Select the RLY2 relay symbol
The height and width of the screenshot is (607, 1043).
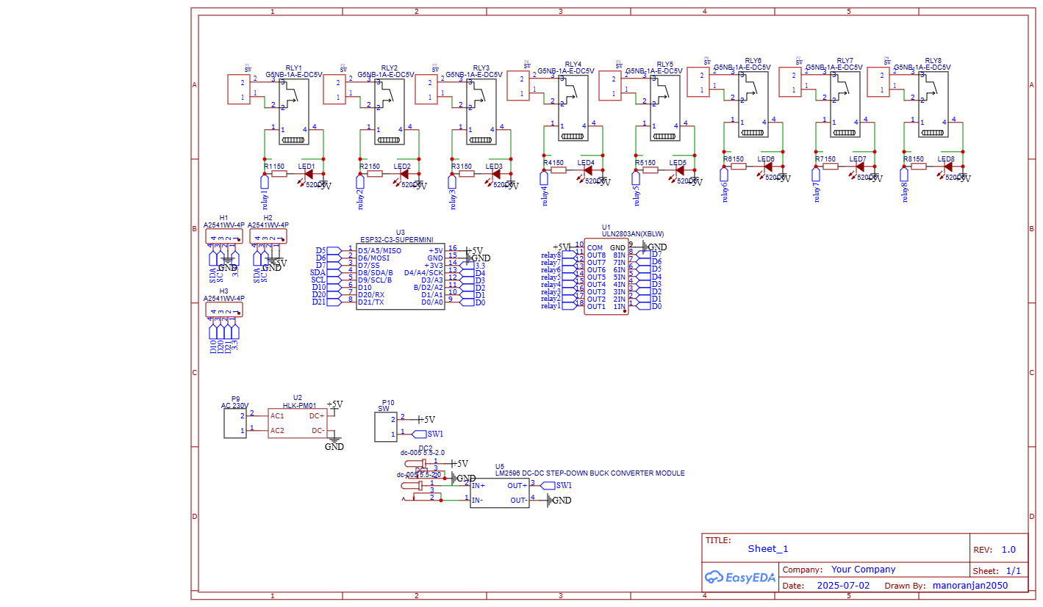pos(390,112)
